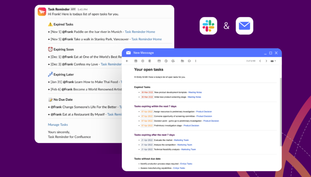Open the input tools keyboard dropdown
311x177 pixels.
point(273,61)
